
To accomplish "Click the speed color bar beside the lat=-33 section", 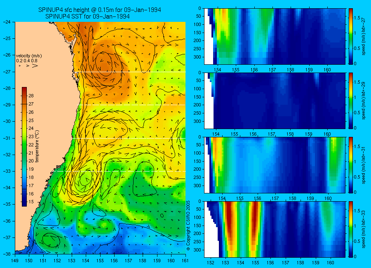I will point(350,229).
